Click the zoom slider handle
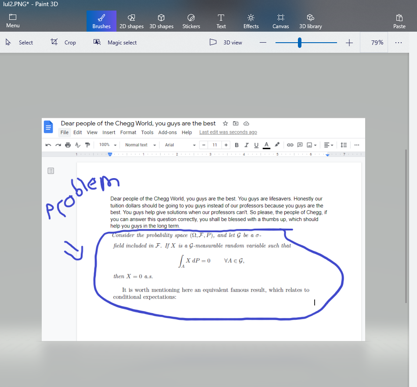 [x=299, y=43]
